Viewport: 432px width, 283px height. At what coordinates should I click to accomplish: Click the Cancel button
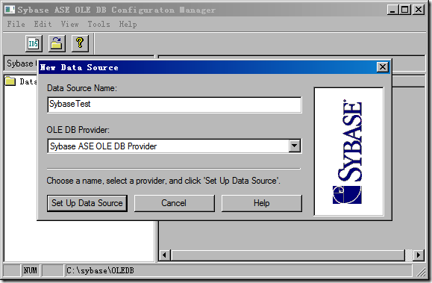coord(174,203)
